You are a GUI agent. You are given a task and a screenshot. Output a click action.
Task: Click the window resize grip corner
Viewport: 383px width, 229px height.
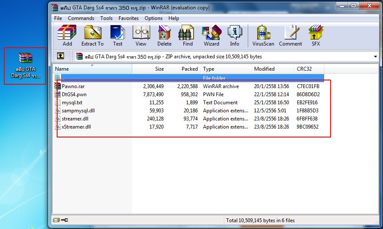[377, 222]
